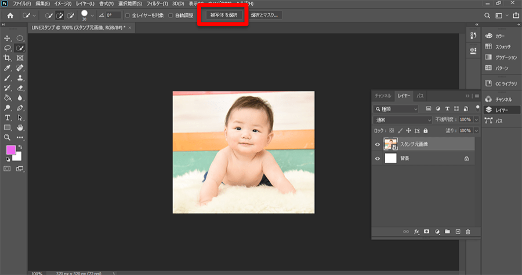Click the pink foreground color swatch
Image resolution: width=522 pixels, height=275 pixels.
pyautogui.click(x=10, y=150)
